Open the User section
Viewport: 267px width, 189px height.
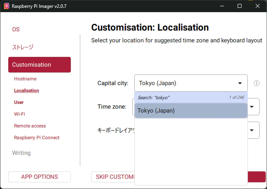click(x=19, y=102)
